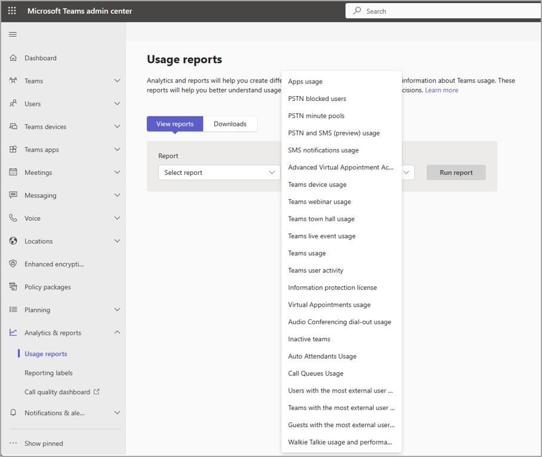Select SMS notifications usage report
The width and height of the screenshot is (542, 457).
341,150
